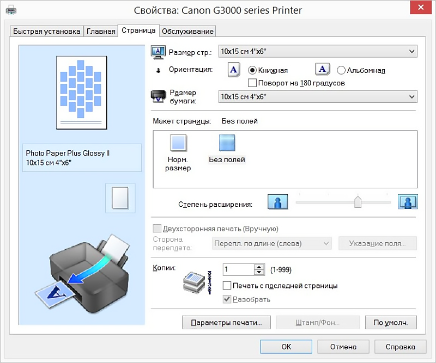The width and height of the screenshot is (436, 363).
Task: Toggle Двухсторонняя печать (Вручную) checkbox
Action: [157, 229]
